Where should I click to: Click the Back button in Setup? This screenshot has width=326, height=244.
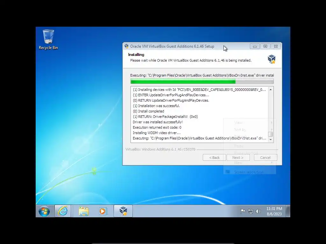[x=214, y=158]
